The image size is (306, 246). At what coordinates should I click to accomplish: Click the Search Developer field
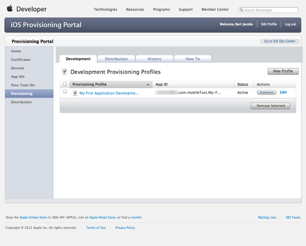click(268, 10)
